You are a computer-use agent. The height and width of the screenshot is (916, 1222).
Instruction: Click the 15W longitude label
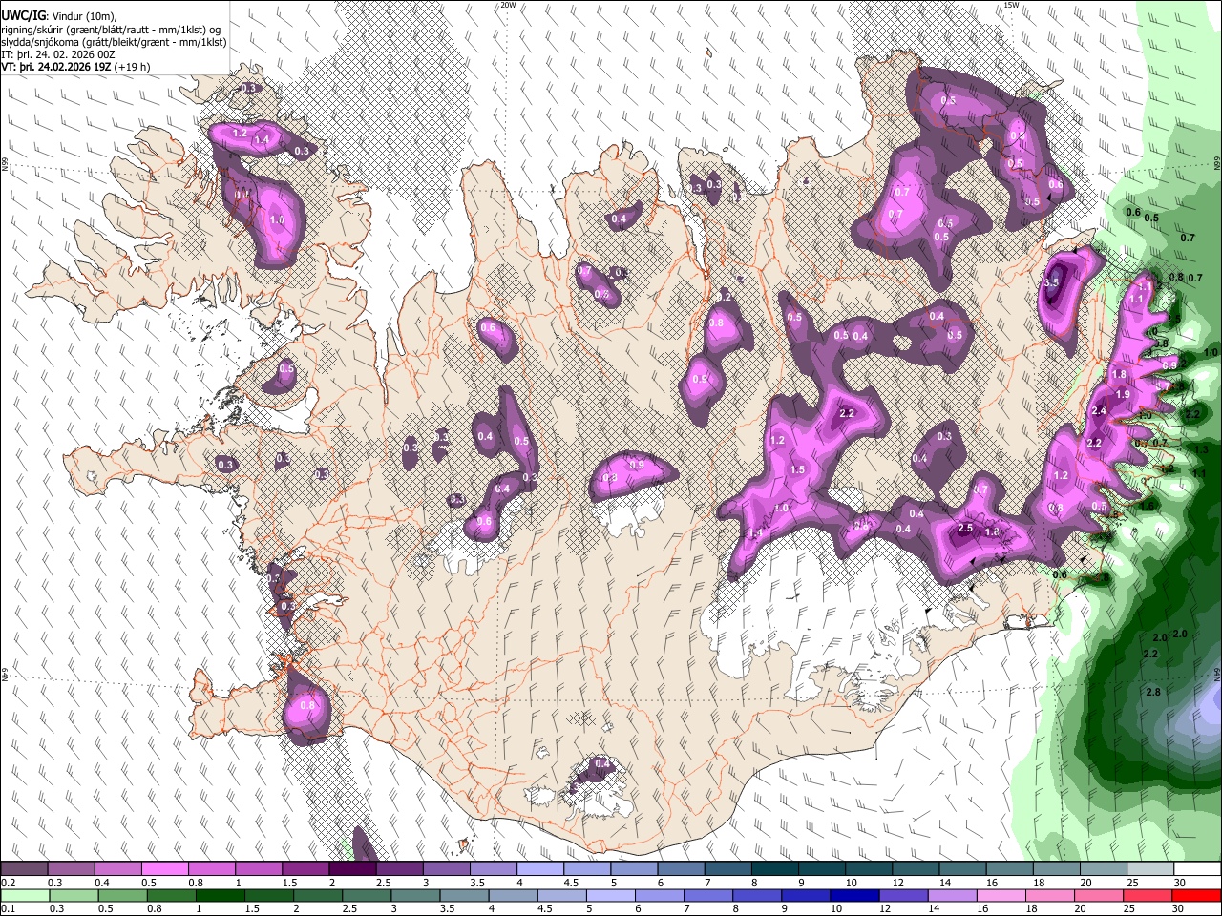click(x=1011, y=5)
